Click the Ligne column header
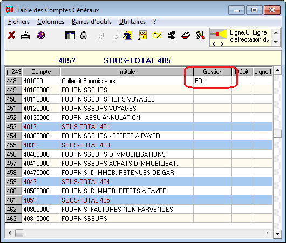The image size is (286, 243). [262, 72]
